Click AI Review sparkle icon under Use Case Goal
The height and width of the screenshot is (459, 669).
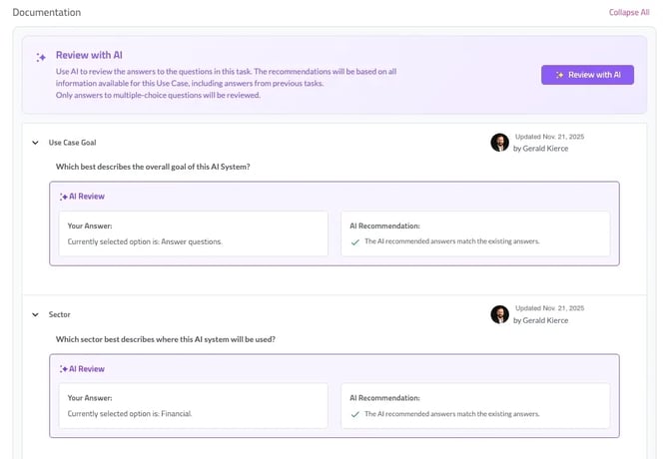[64, 197]
